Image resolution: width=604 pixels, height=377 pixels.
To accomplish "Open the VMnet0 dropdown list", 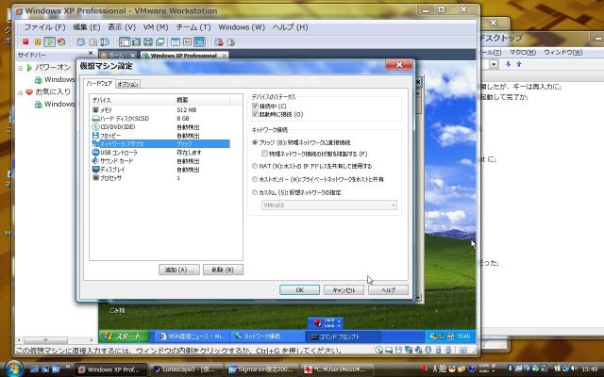I will [329, 205].
